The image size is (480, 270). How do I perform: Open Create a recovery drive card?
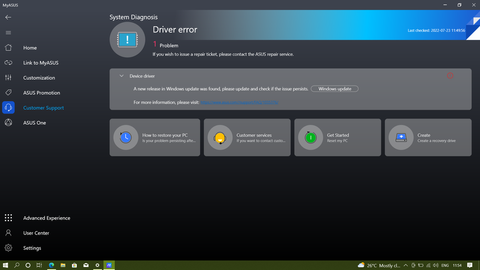click(428, 137)
